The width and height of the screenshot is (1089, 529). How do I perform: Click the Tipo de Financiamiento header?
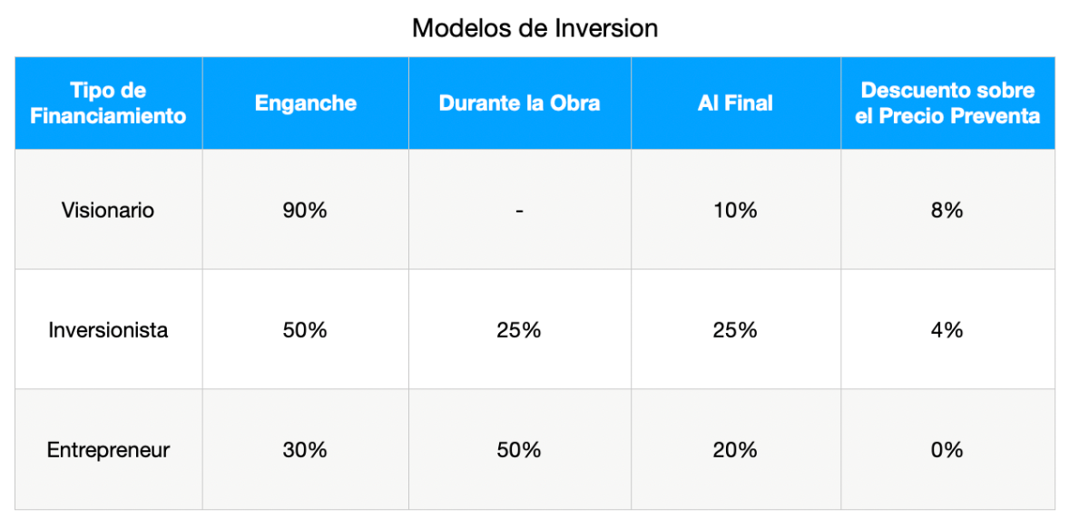[109, 103]
